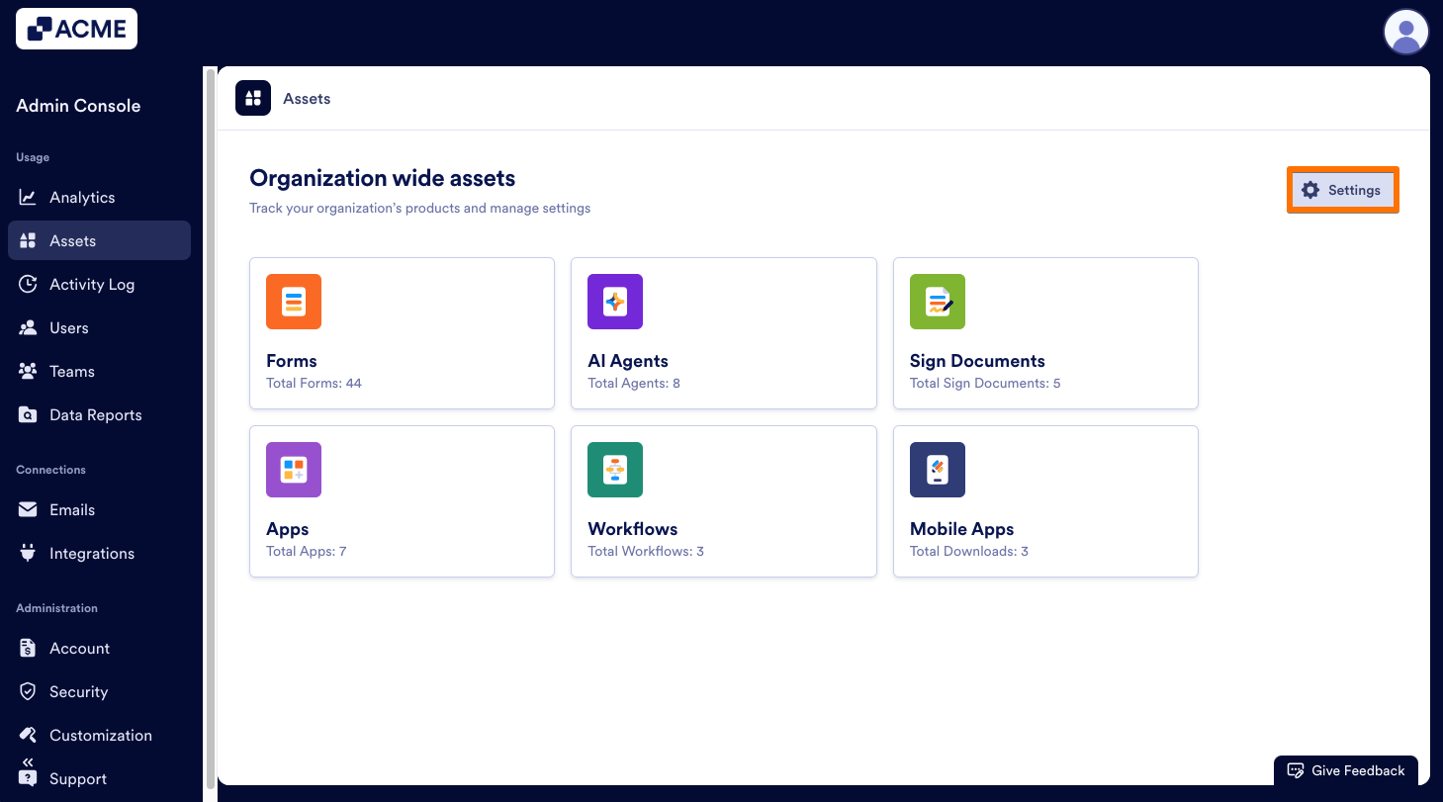The image size is (1443, 802).
Task: Open the Settings button
Action: [1342, 190]
